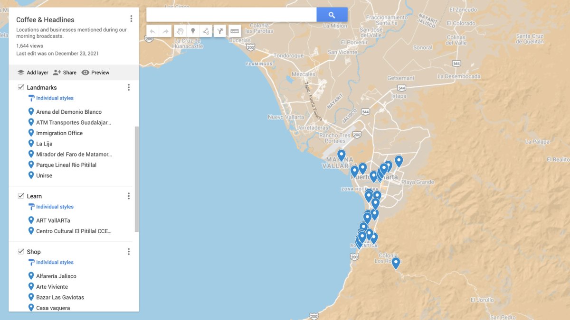Select the draw a line tool
The width and height of the screenshot is (570, 320).
click(206, 31)
